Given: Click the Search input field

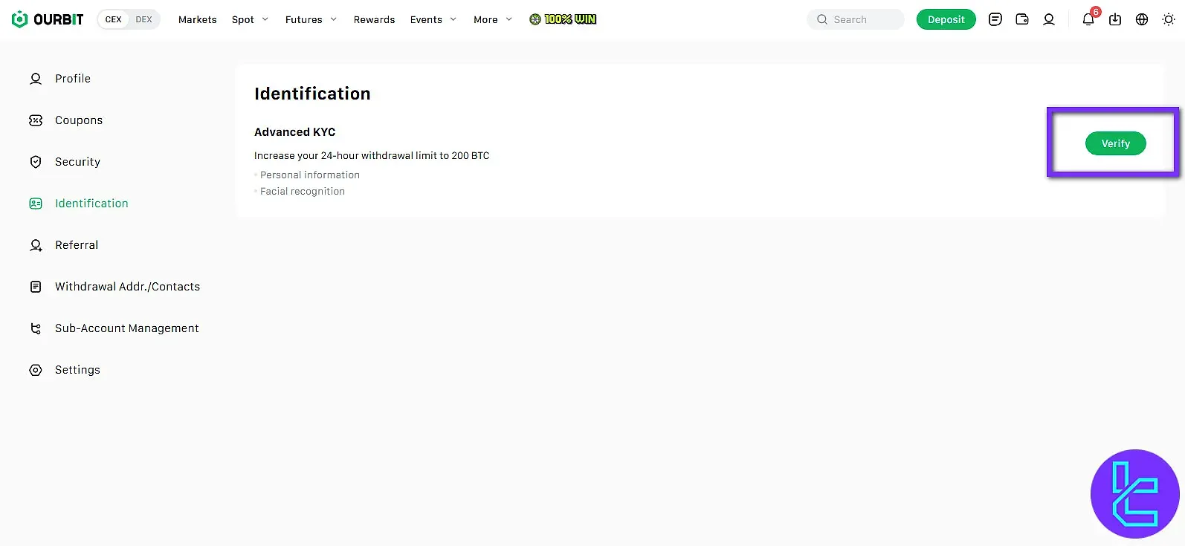Looking at the screenshot, I should click(856, 19).
